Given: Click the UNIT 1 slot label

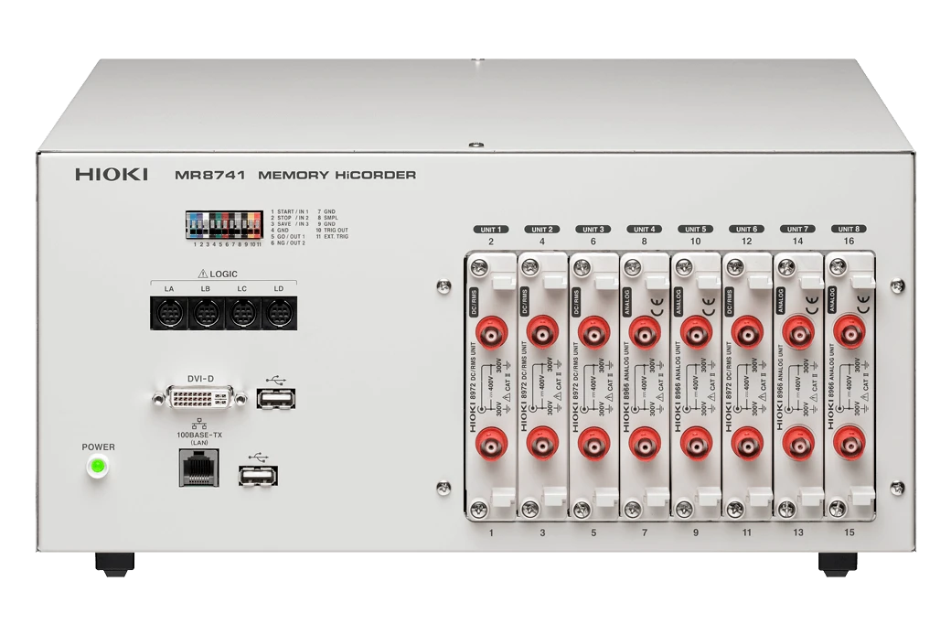Looking at the screenshot, I should [x=491, y=230].
